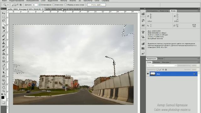The width and height of the screenshot is (201, 113).
Task: Open RGB eyedropper readout options in Info panel
Action: pos(148,16)
